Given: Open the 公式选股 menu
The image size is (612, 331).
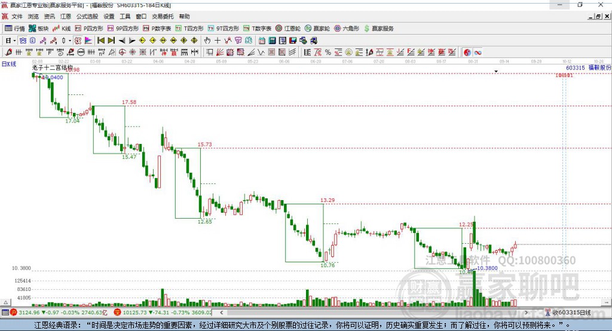Looking at the screenshot, I should tap(87, 16).
